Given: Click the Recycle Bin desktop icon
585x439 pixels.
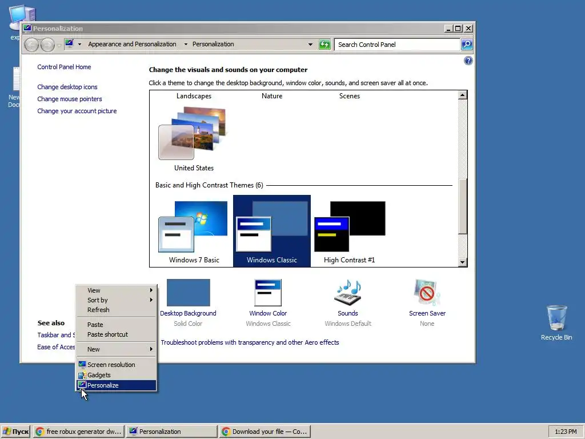Looking at the screenshot, I should [556, 322].
